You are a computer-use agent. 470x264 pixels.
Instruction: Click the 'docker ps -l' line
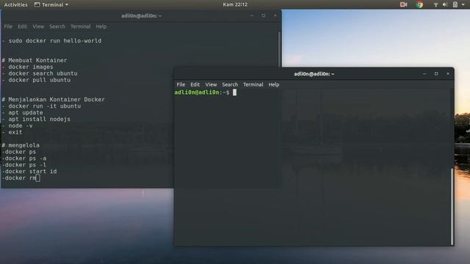click(24, 165)
